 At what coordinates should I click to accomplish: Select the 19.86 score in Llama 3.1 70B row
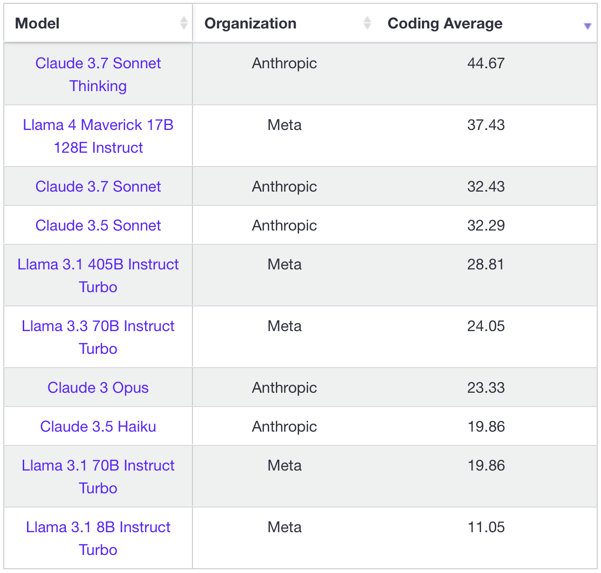[486, 465]
